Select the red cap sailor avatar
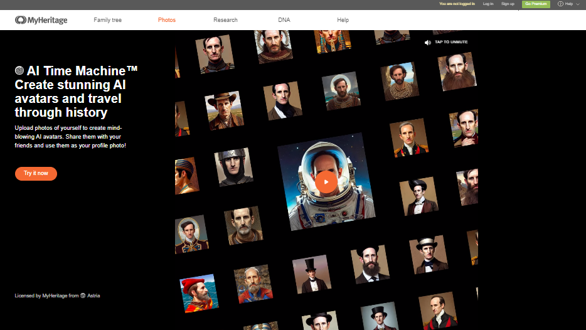 click(199, 294)
